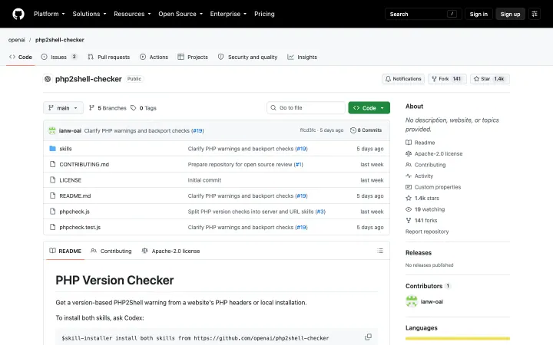Image resolution: width=553 pixels, height=345 pixels.
Task: Open the Platform menu
Action: coord(49,14)
